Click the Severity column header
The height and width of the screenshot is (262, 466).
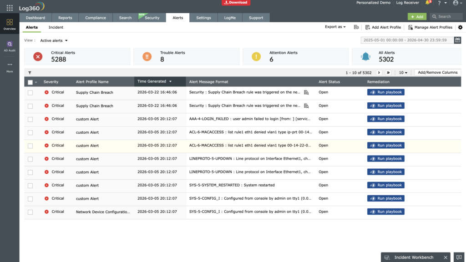coord(51,82)
